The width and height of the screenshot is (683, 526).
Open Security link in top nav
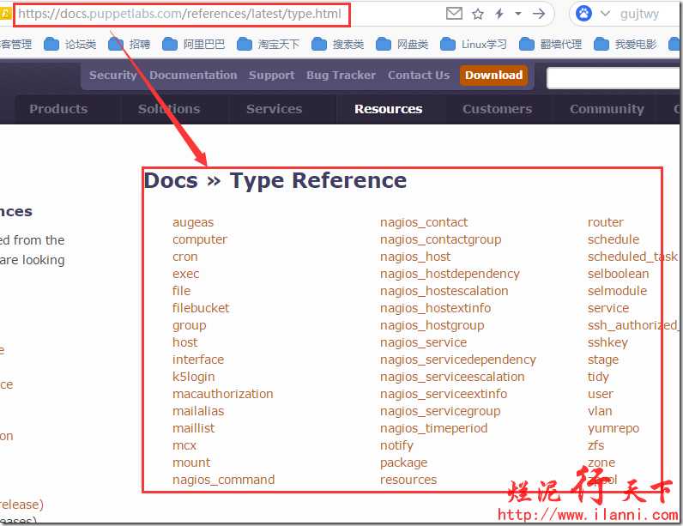point(113,75)
